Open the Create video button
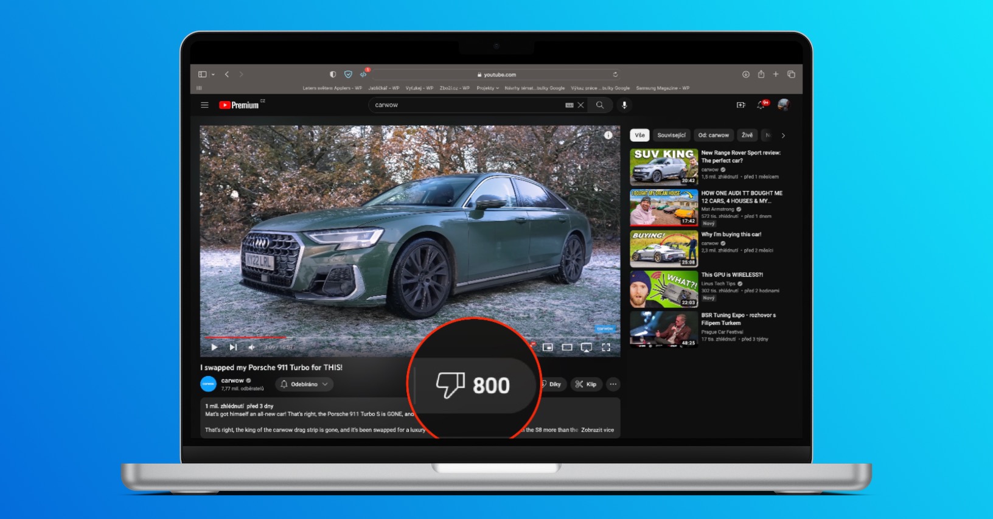The image size is (993, 519). (x=741, y=105)
